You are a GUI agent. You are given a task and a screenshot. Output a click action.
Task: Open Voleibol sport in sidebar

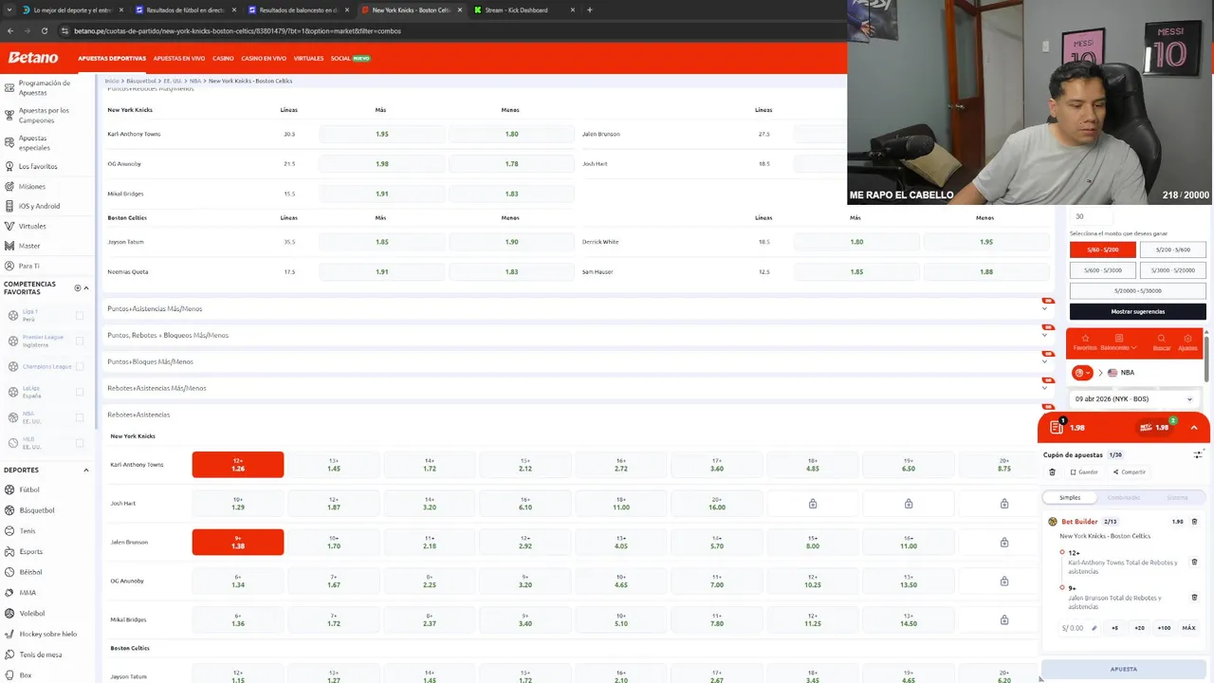tap(31, 613)
